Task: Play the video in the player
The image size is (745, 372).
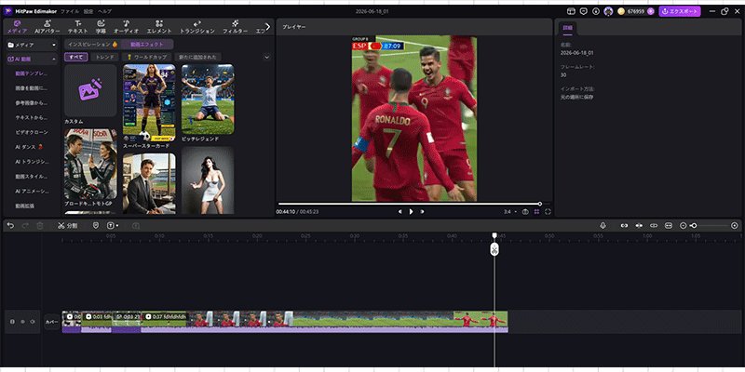Action: [x=411, y=212]
